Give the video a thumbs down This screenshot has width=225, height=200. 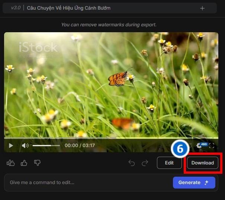37,163
